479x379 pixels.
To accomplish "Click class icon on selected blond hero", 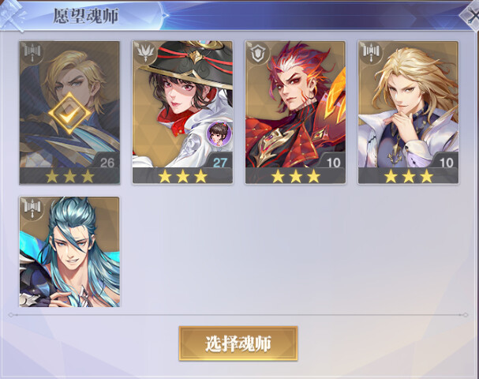I will (32, 53).
